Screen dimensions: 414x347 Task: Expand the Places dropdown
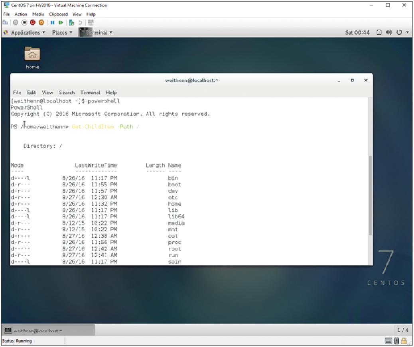(x=62, y=32)
